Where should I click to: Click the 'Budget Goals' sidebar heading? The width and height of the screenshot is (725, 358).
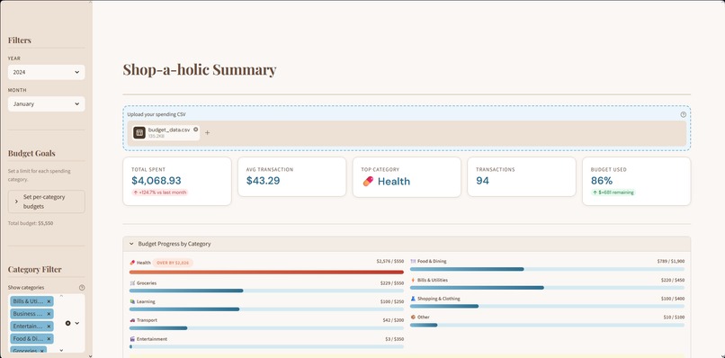[31, 153]
